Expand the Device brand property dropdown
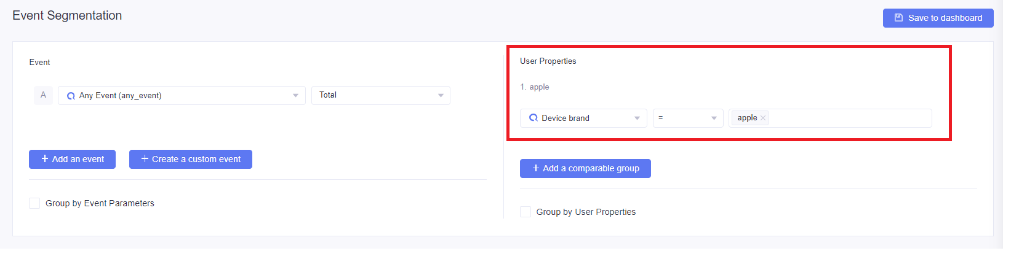1011x256 pixels. click(583, 118)
